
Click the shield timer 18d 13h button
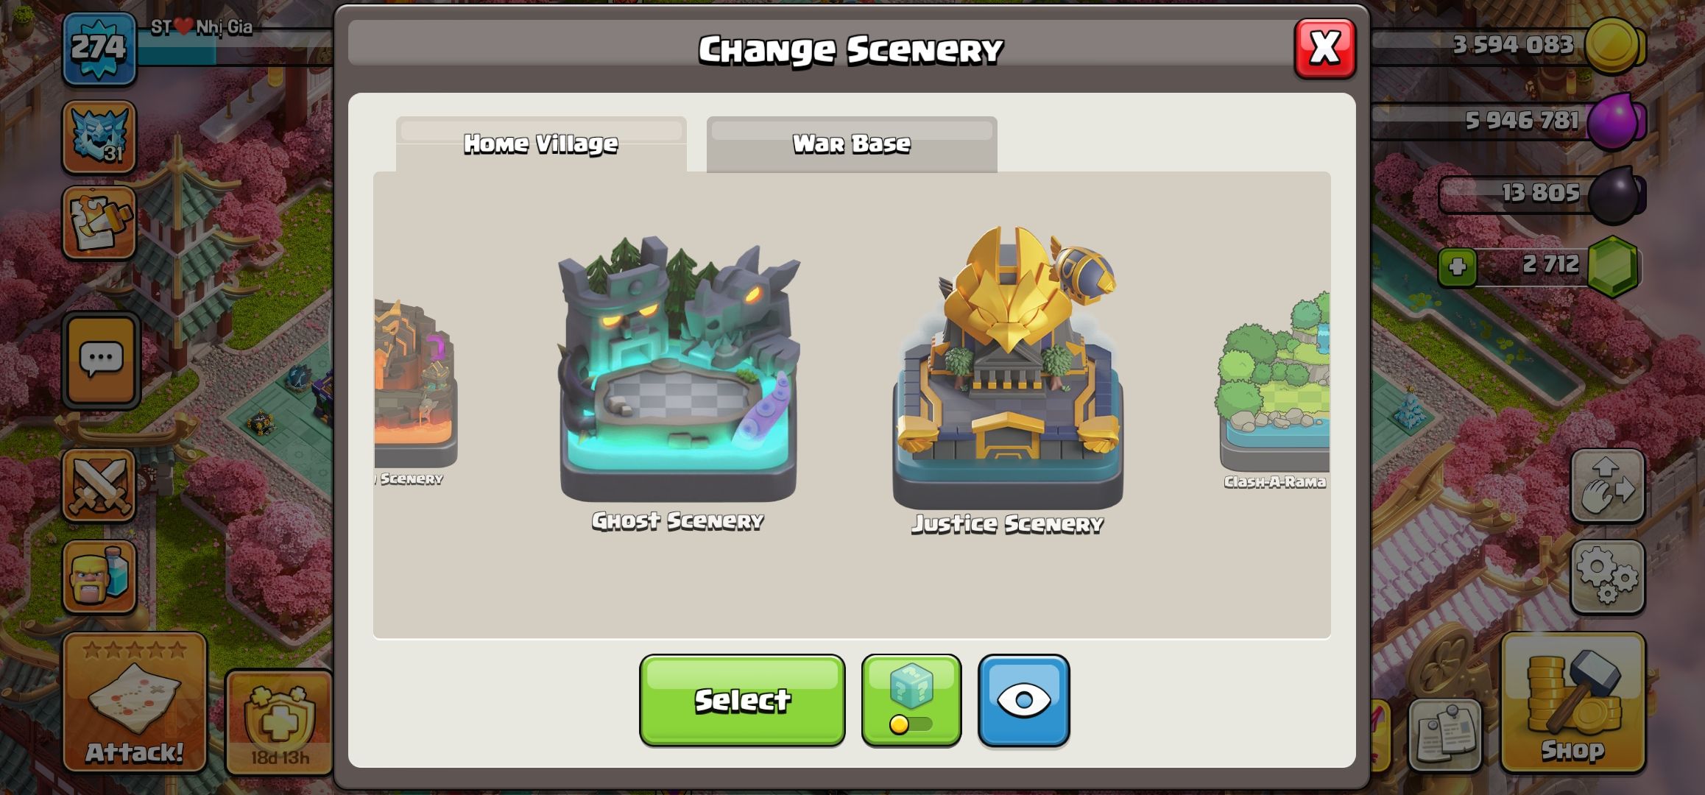click(280, 723)
